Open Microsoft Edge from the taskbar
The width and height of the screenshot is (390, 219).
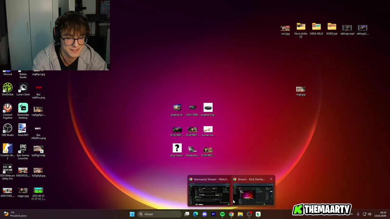pyautogui.click(x=196, y=214)
